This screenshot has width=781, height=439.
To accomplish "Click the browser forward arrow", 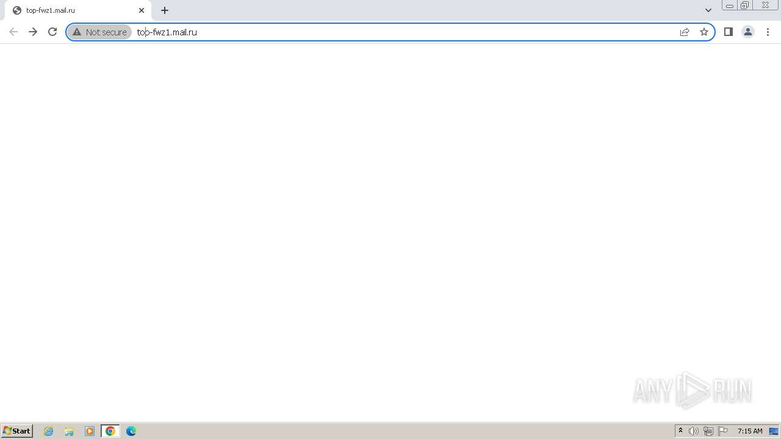I will point(33,32).
